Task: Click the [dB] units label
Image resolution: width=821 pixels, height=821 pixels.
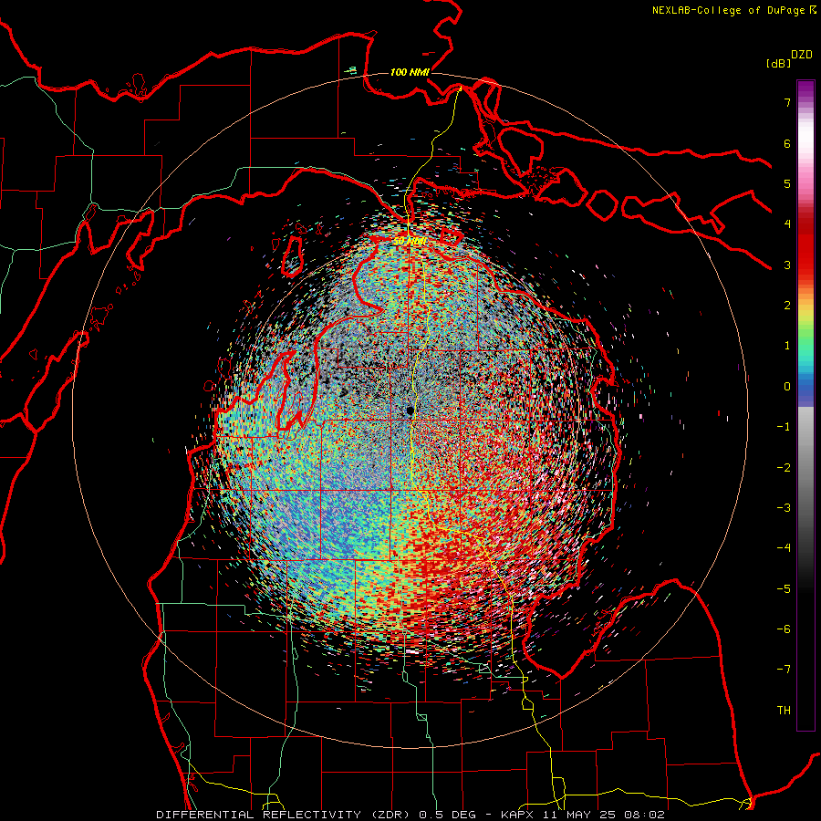Action: coord(778,63)
